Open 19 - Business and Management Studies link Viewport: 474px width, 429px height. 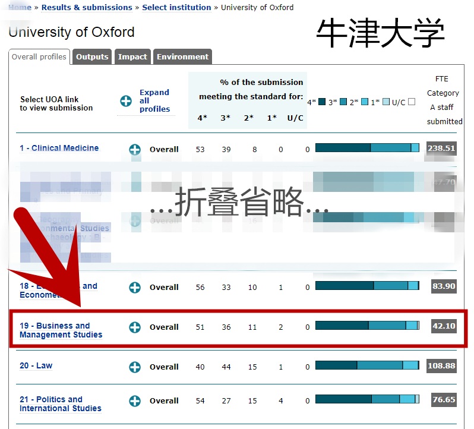click(x=61, y=330)
